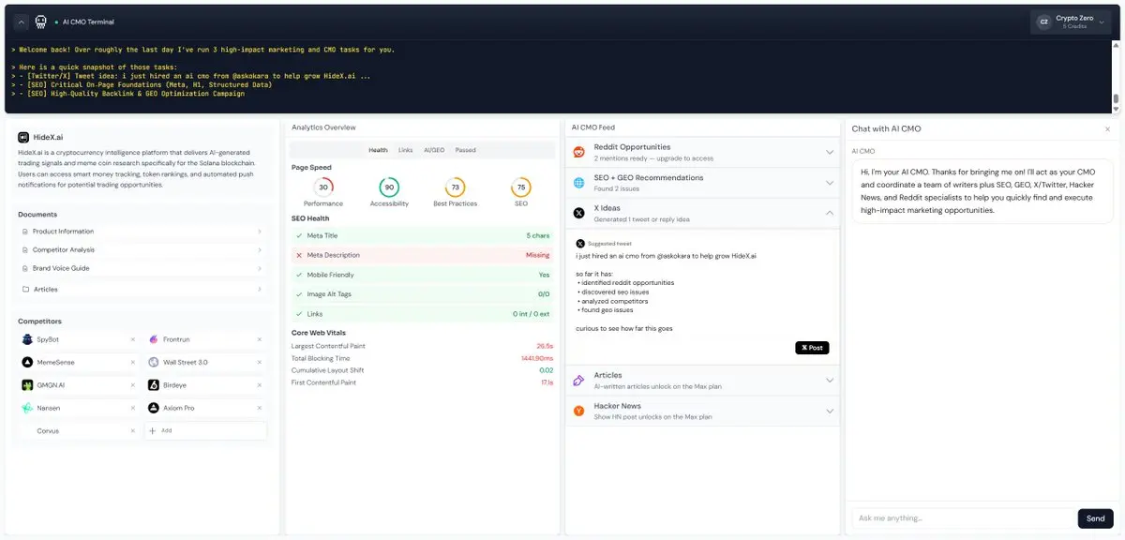Expand the Reddit Opportunities section
This screenshot has width=1125, height=540.
pos(829,152)
